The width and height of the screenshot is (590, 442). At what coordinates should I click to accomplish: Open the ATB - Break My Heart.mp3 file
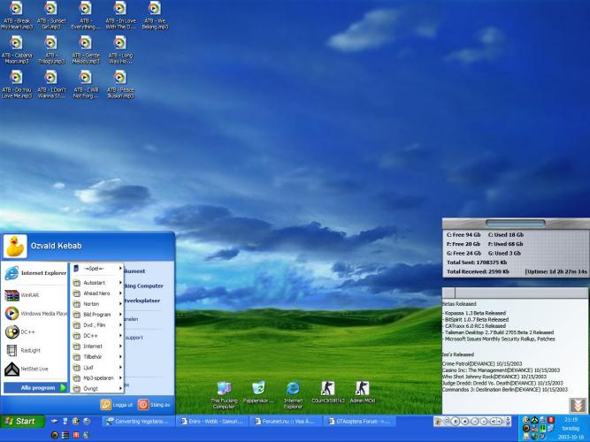pos(16,10)
